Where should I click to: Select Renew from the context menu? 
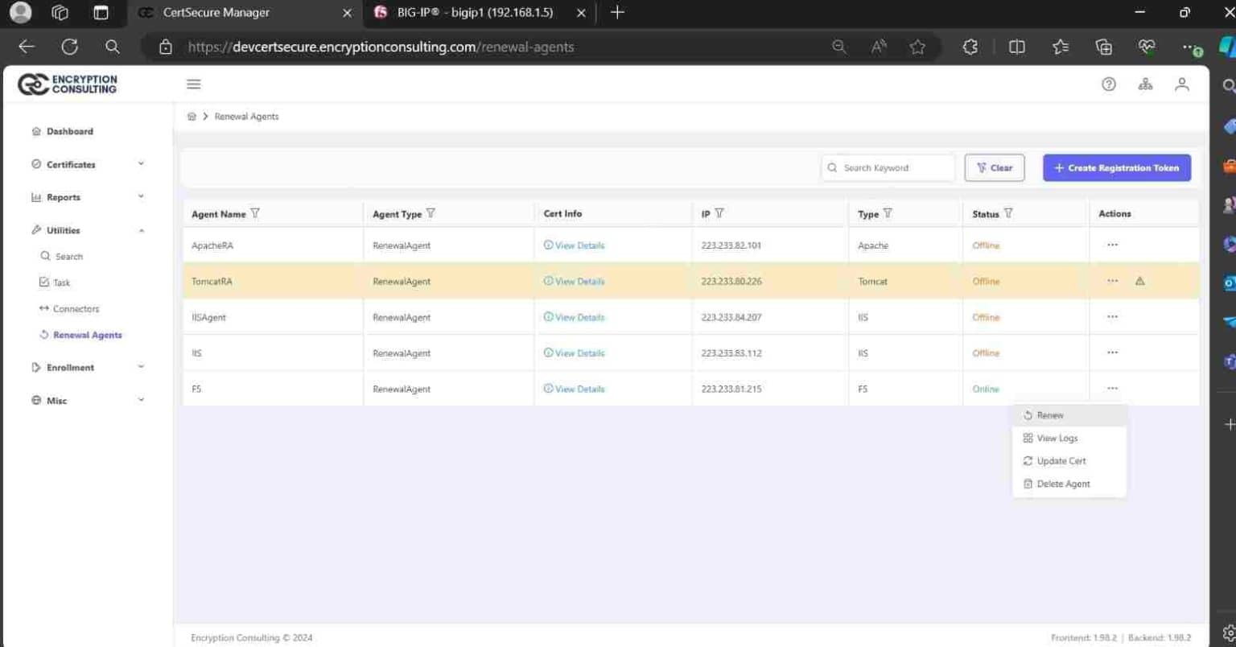click(1050, 415)
